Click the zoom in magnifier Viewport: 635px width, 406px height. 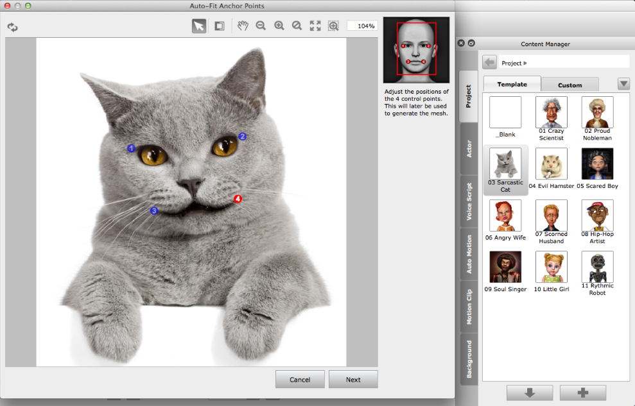(x=279, y=26)
